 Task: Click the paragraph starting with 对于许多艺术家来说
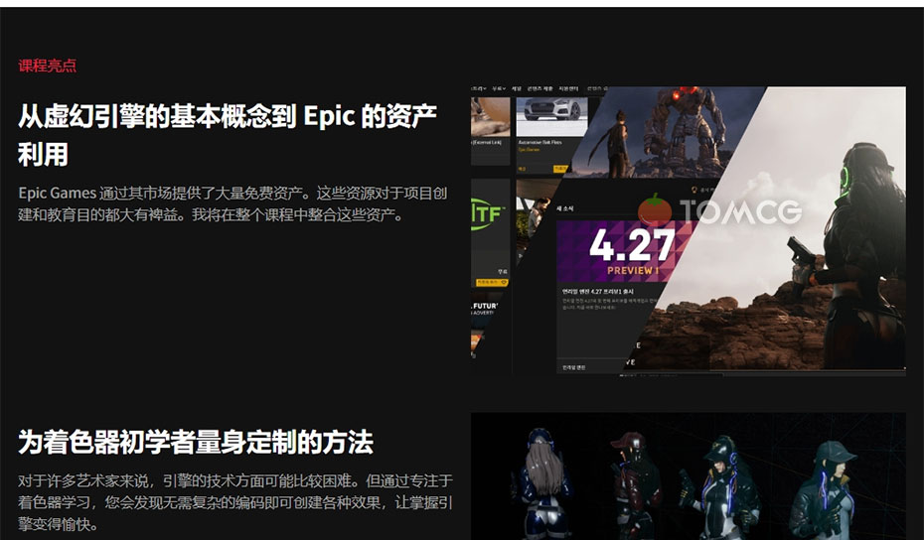coord(235,502)
